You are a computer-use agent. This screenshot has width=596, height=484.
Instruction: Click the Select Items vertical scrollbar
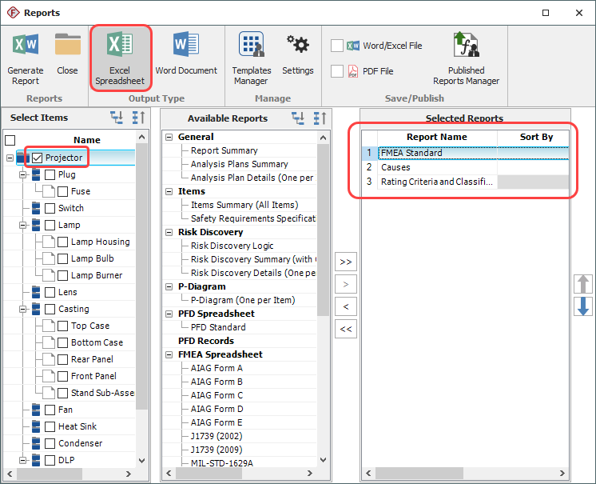tap(141, 304)
